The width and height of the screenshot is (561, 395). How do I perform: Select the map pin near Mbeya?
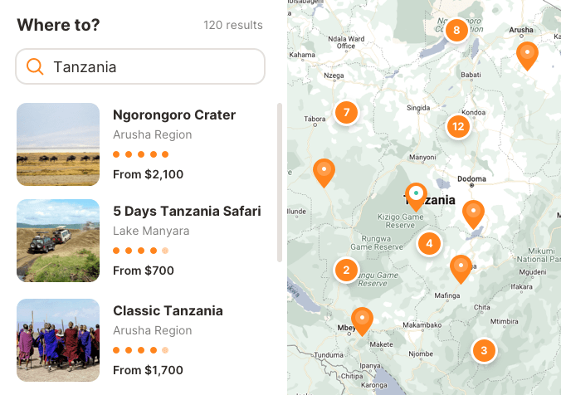tap(362, 319)
